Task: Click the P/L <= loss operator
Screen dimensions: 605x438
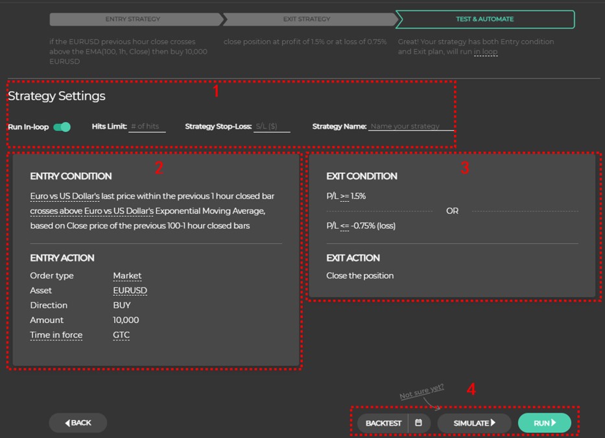Action: 344,226
